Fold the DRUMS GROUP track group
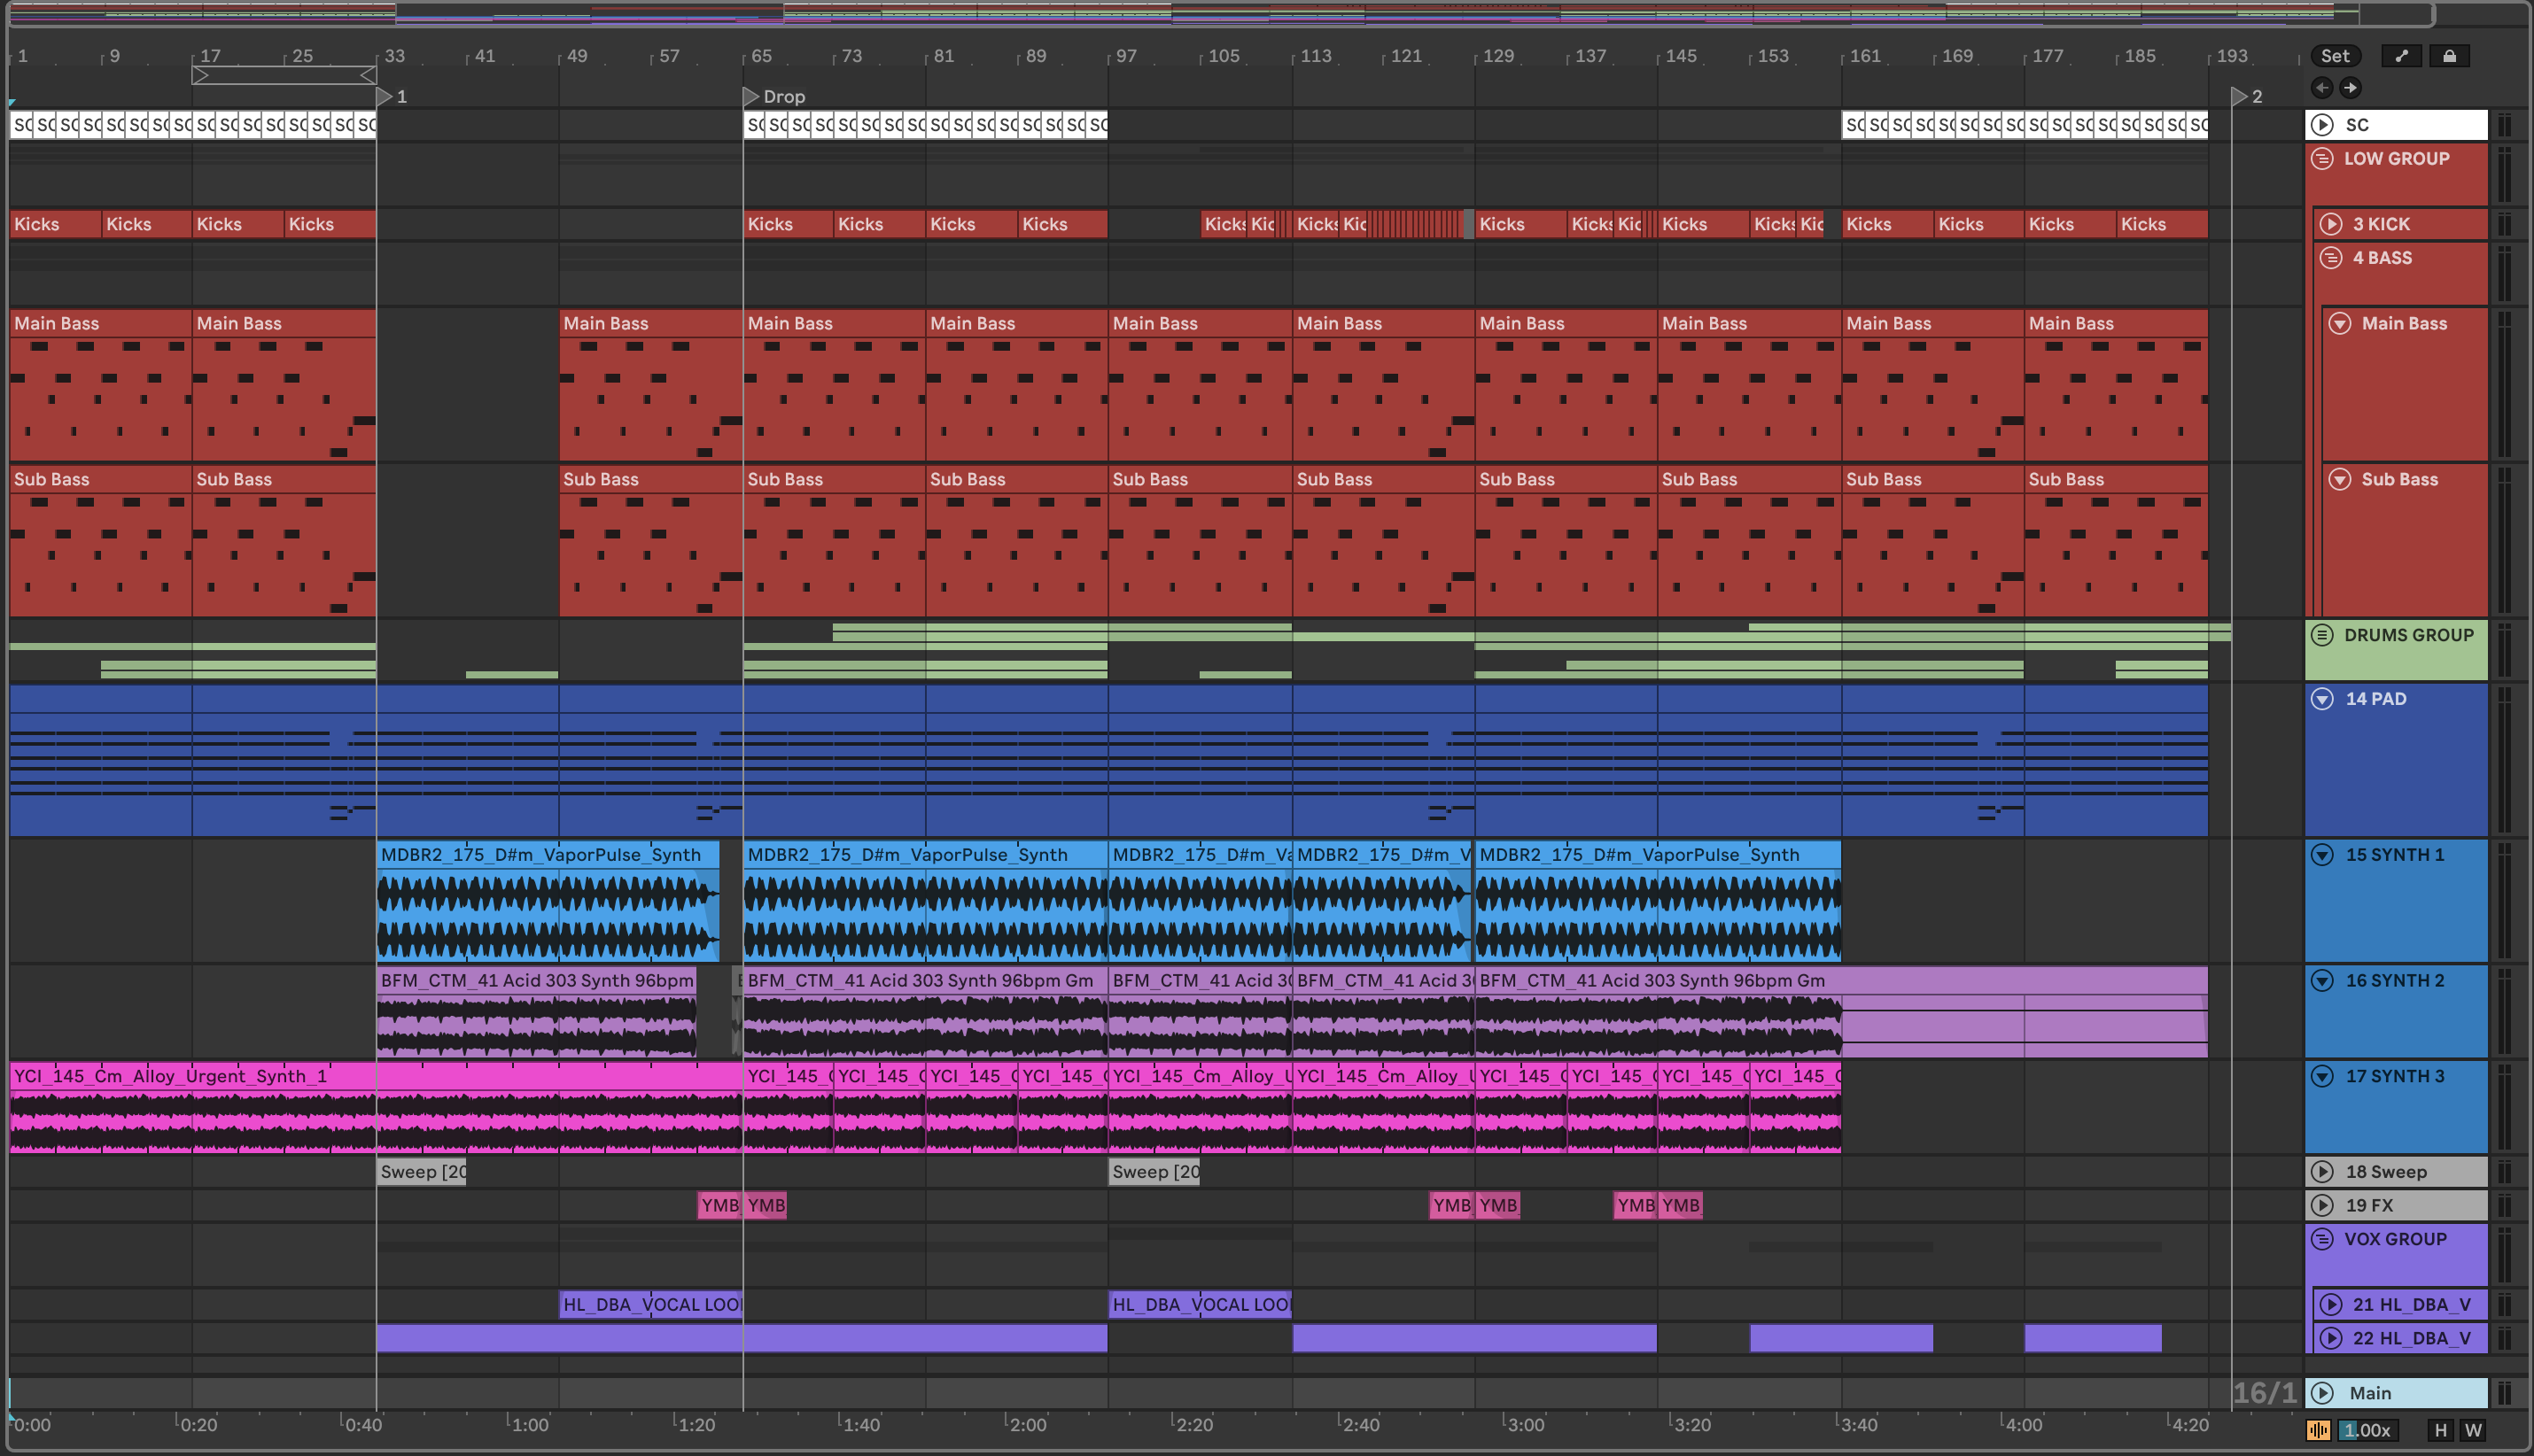 (x=2323, y=635)
